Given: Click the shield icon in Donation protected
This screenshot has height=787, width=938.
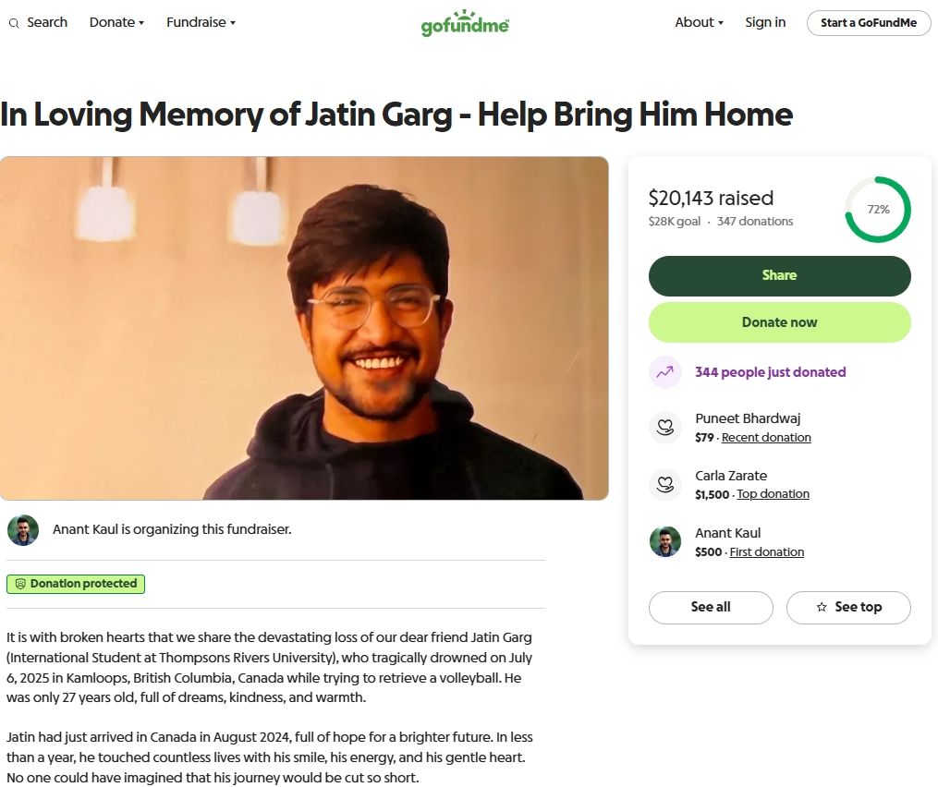Looking at the screenshot, I should point(20,584).
